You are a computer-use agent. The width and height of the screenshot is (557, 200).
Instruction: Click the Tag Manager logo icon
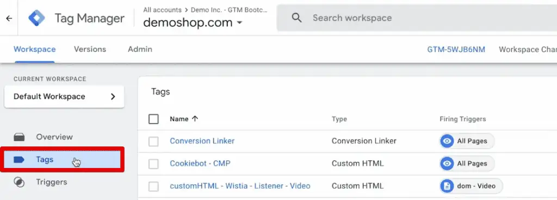(x=36, y=18)
